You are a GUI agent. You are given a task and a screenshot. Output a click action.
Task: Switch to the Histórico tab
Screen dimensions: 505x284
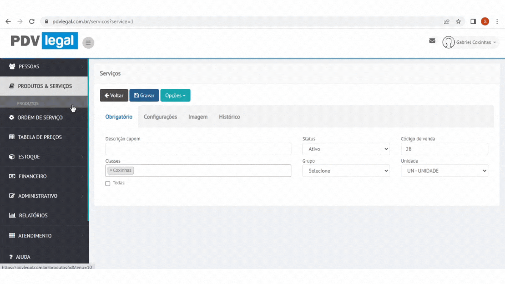pyautogui.click(x=229, y=117)
